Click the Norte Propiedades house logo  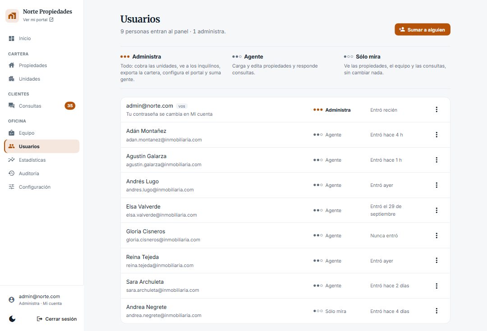pos(12,16)
